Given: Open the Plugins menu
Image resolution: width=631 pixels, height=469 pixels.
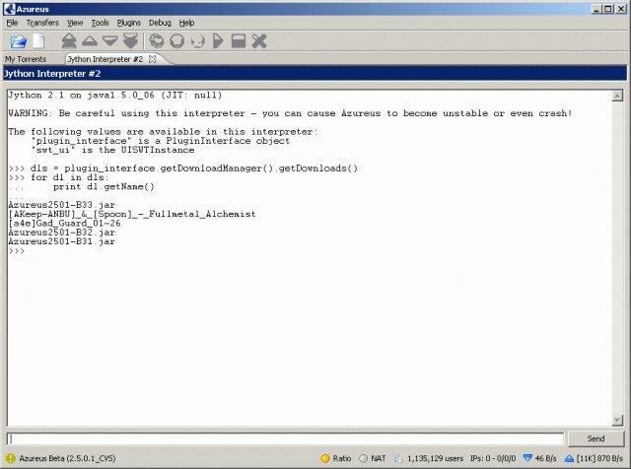Looking at the screenshot, I should (x=129, y=23).
